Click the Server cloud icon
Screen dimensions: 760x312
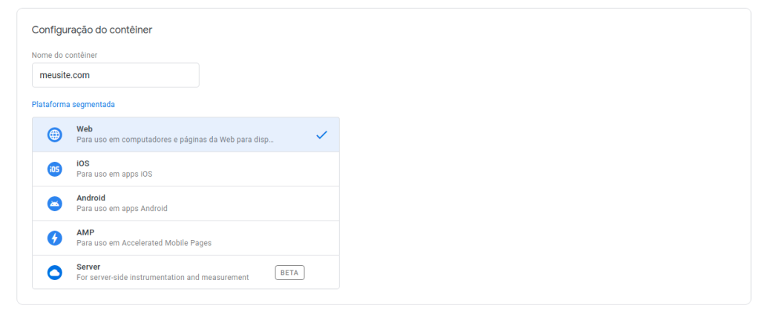pos(55,273)
